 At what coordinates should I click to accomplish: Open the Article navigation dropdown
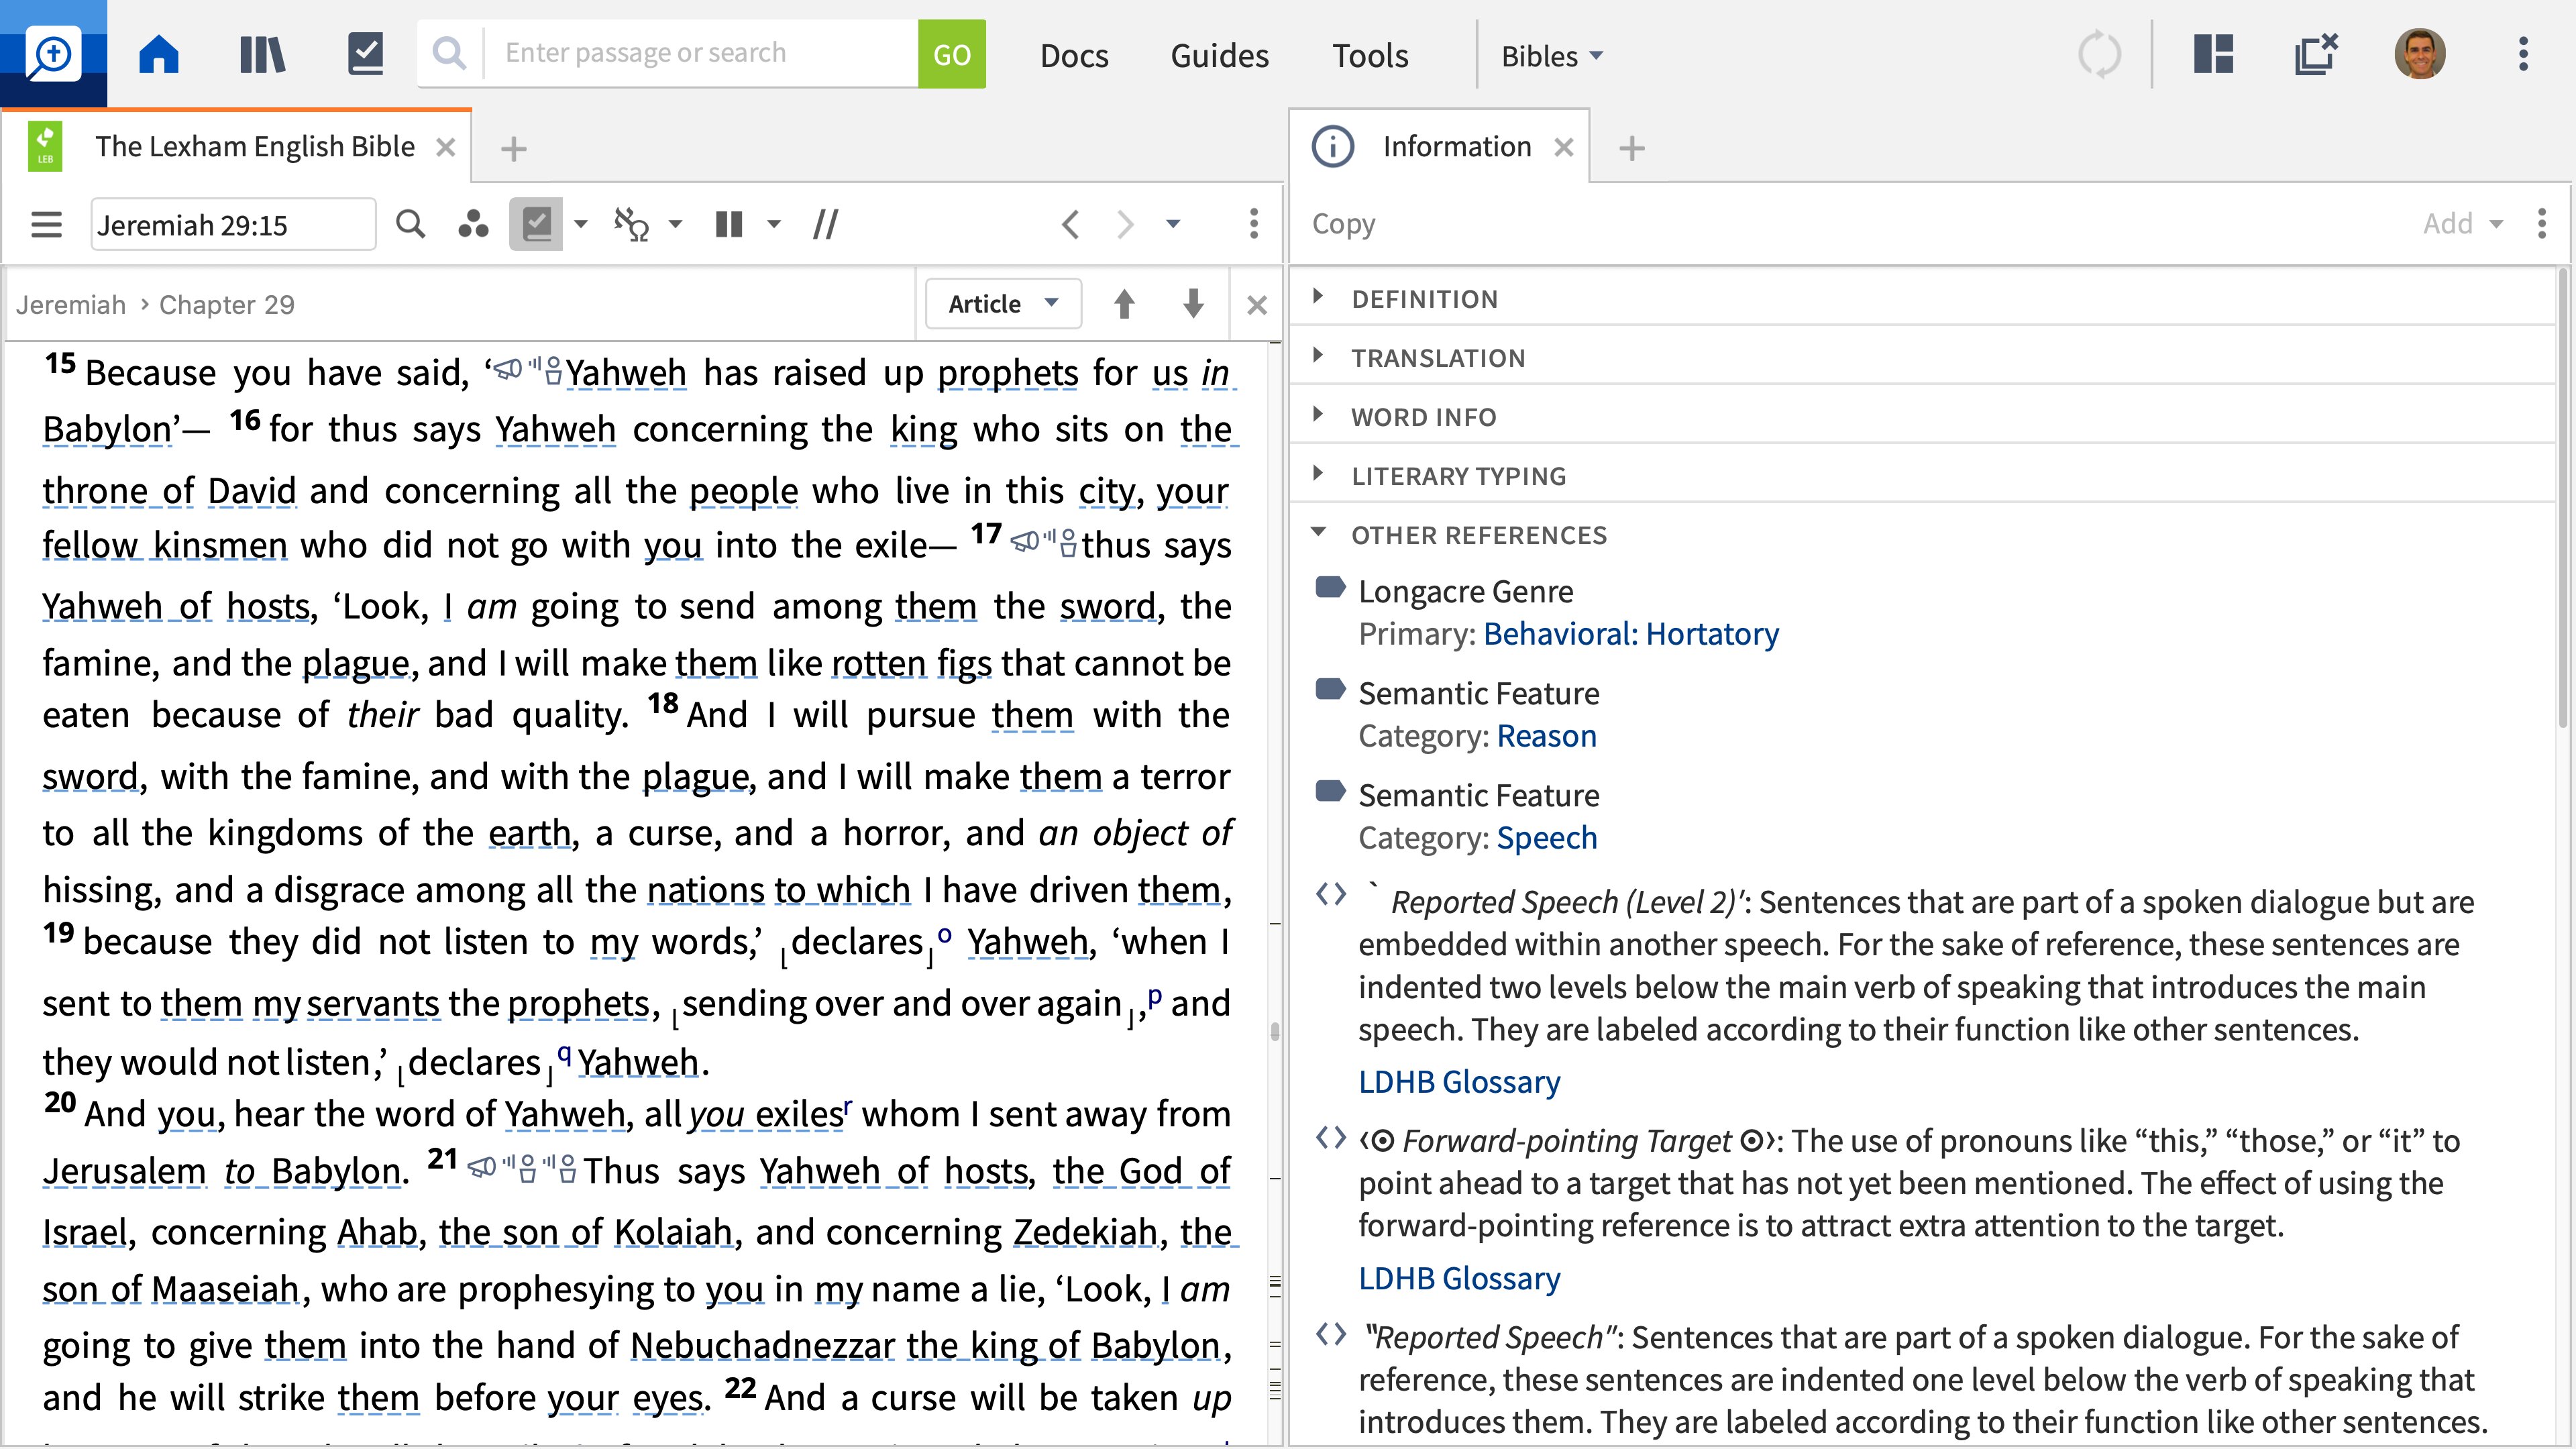[1003, 304]
